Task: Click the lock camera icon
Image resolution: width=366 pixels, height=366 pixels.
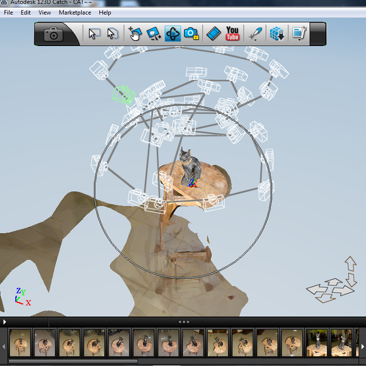Action: [191, 34]
